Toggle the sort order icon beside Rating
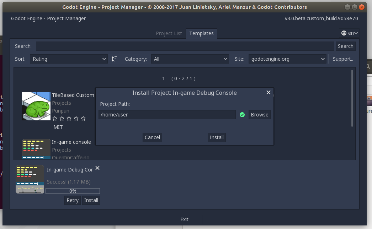The height and width of the screenshot is (229, 372). click(114, 59)
